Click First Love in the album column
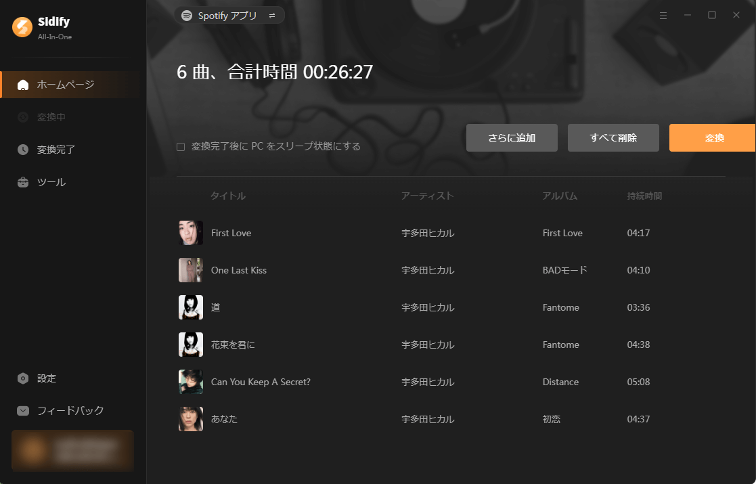The height and width of the screenshot is (484, 756). (x=562, y=233)
